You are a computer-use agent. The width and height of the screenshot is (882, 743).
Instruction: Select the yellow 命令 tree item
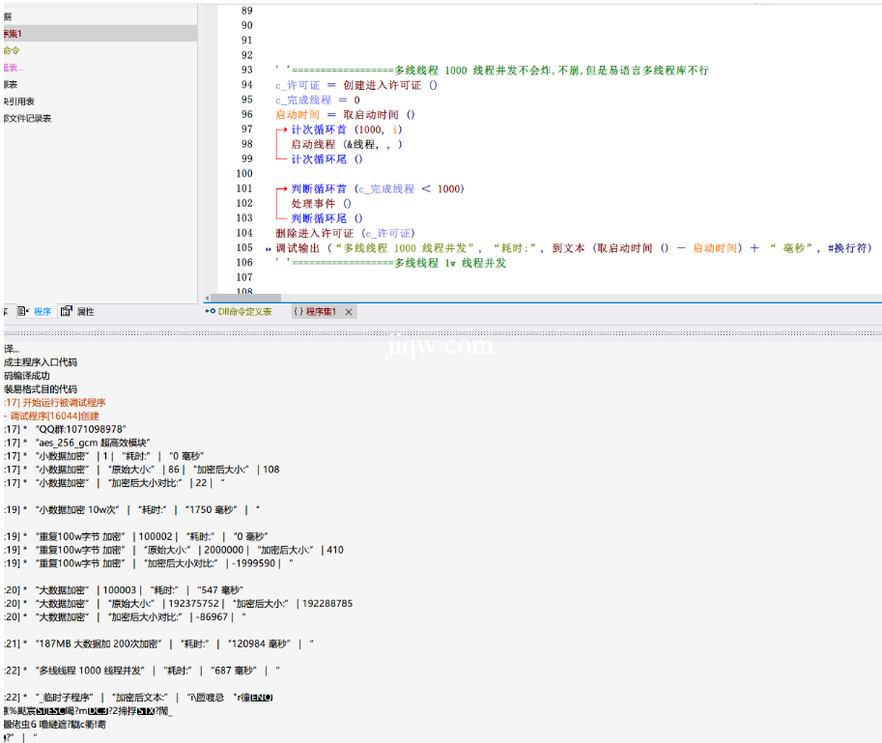click(12, 50)
